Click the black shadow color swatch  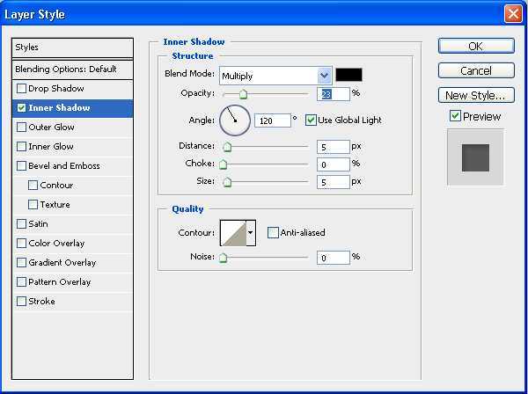(x=348, y=75)
